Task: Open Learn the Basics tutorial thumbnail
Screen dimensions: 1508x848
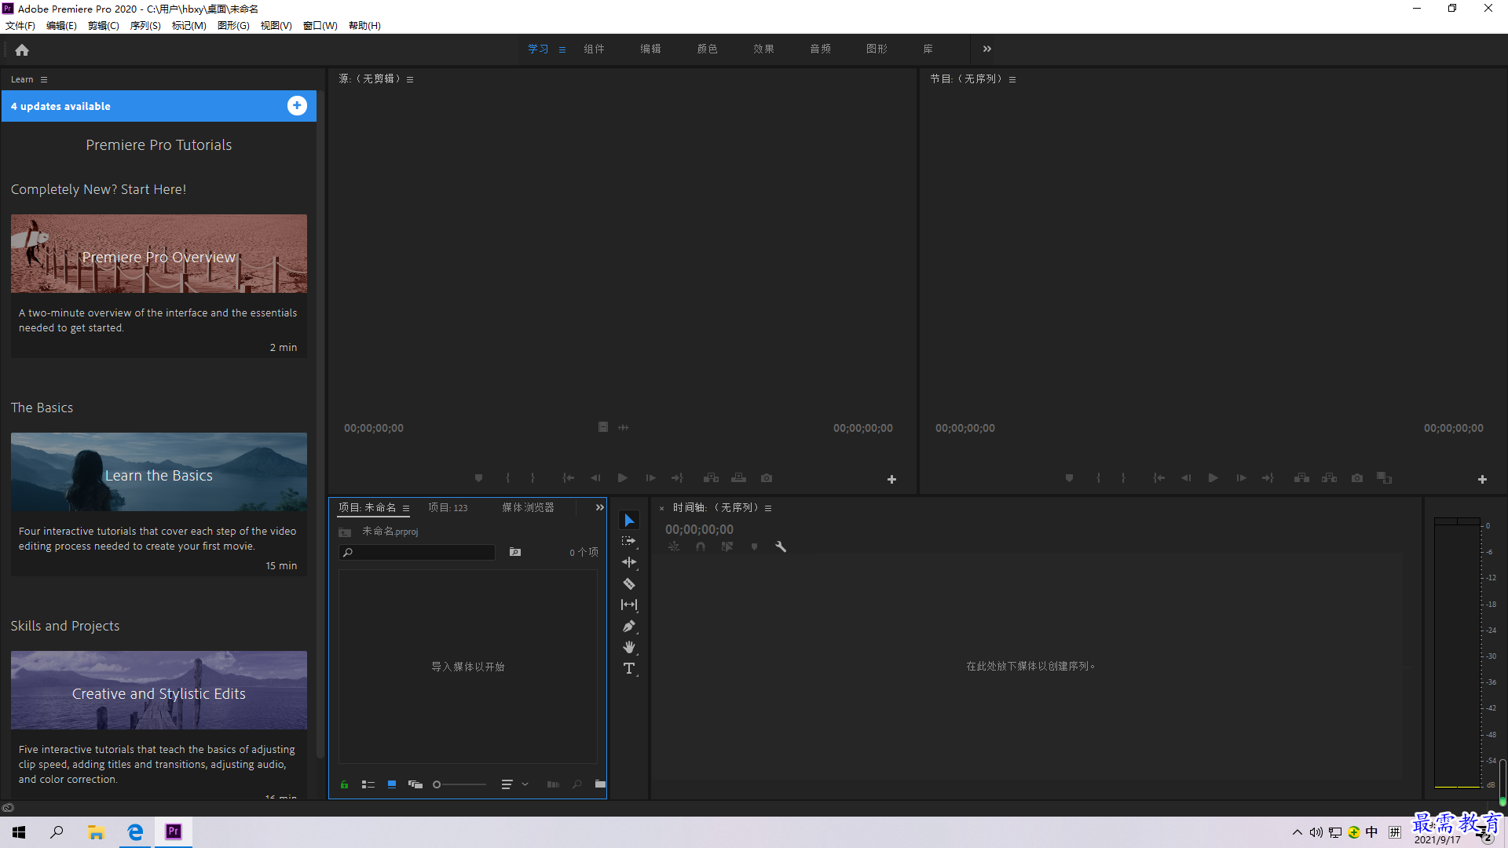Action: click(x=159, y=472)
